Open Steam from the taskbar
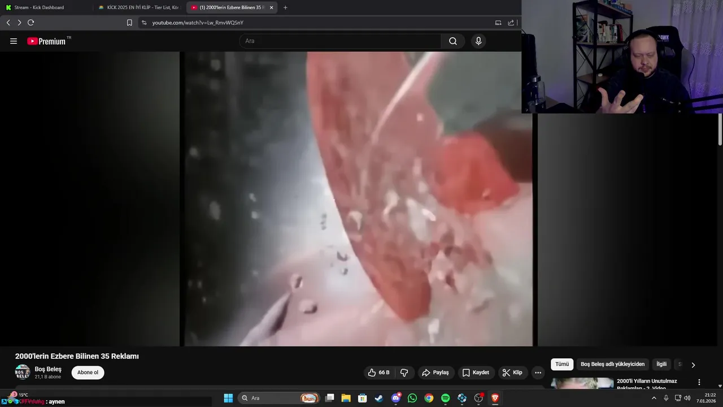 379,398
